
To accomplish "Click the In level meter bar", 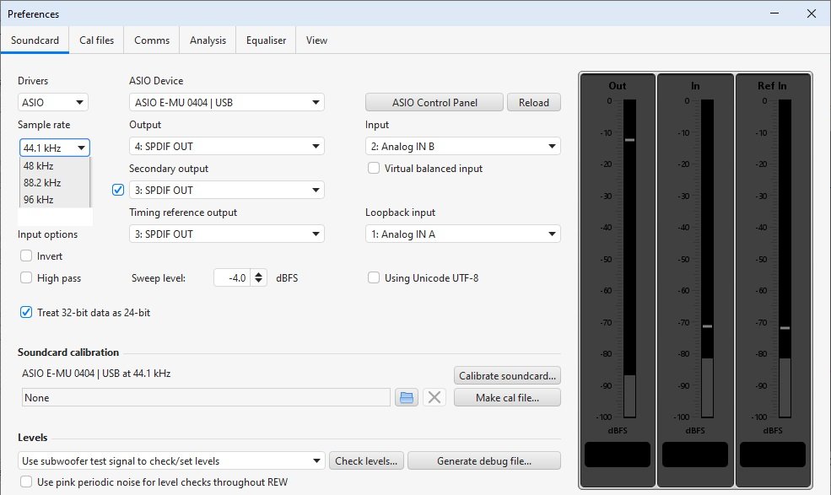I will tap(707, 259).
